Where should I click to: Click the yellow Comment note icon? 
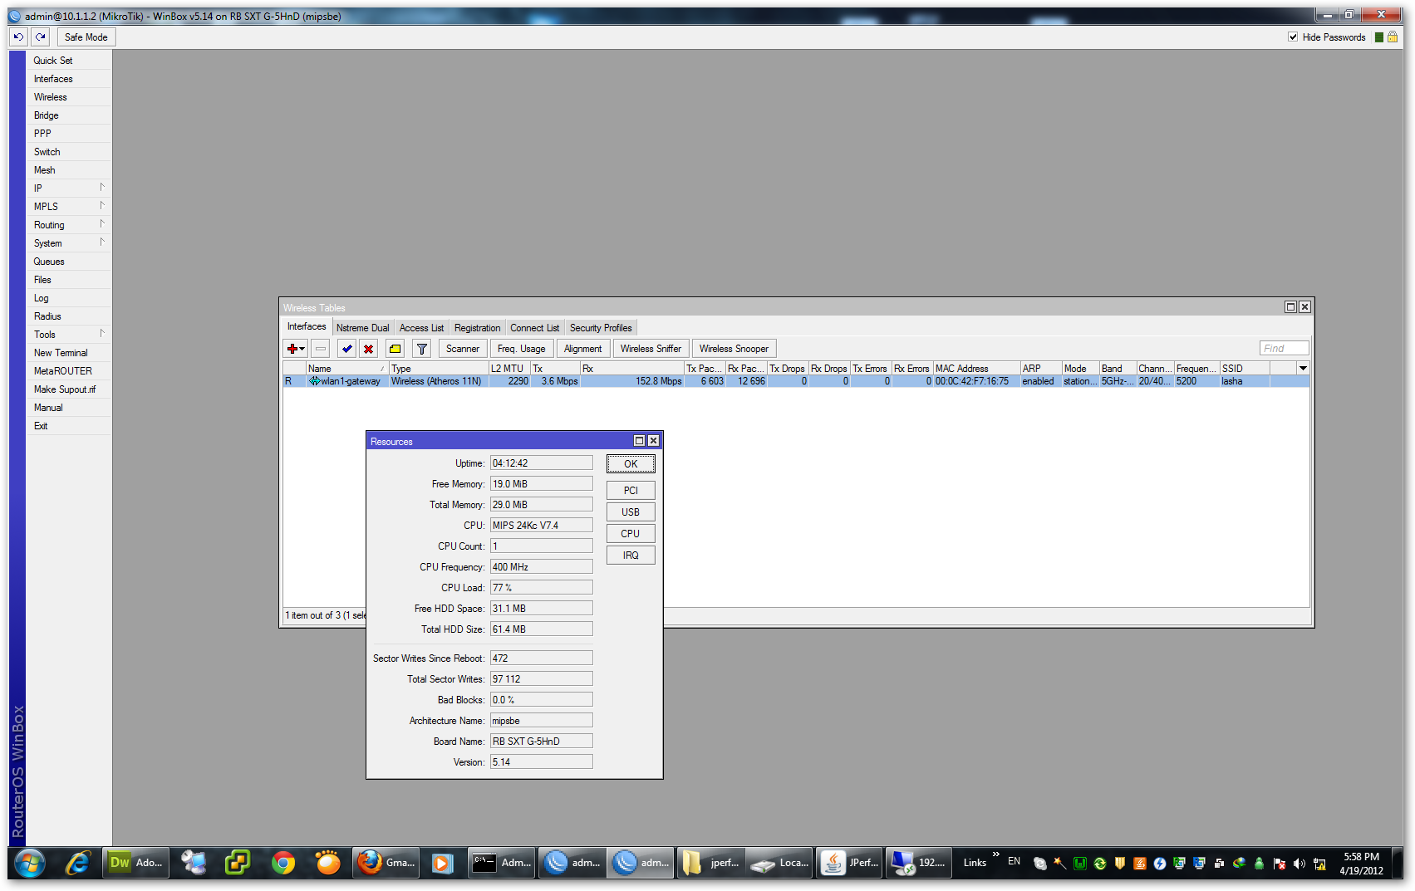[396, 349]
